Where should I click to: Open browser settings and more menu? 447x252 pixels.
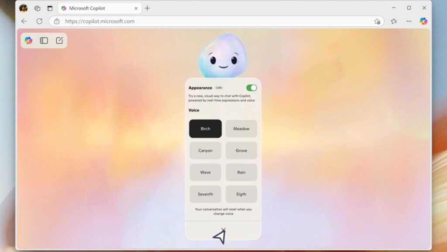409,21
